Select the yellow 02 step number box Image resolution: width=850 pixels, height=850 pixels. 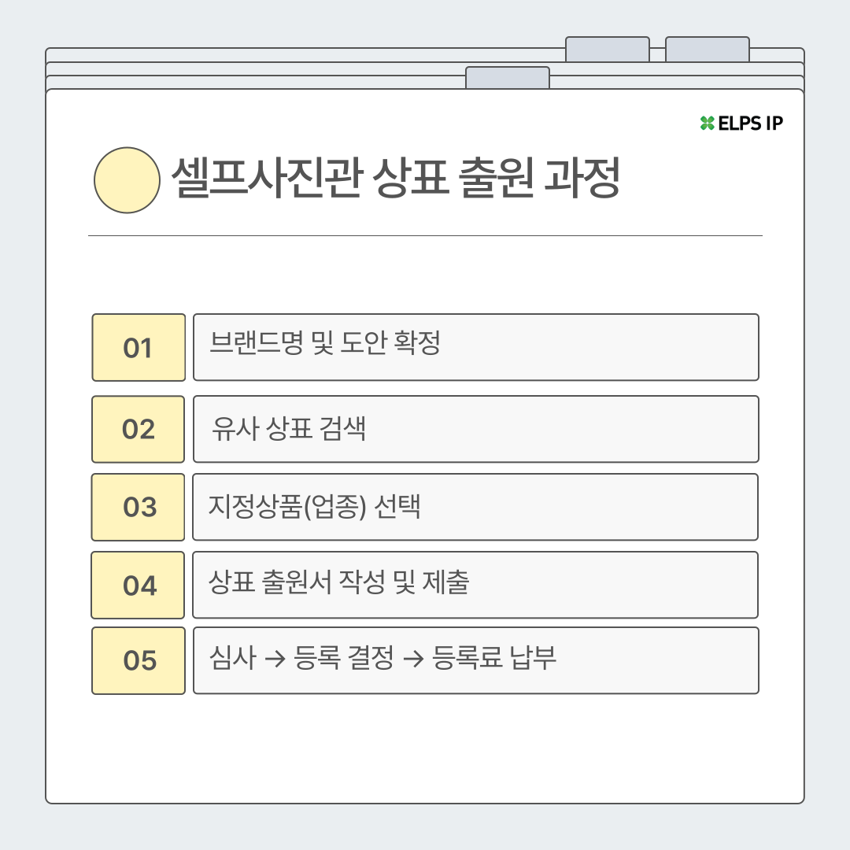click(139, 429)
